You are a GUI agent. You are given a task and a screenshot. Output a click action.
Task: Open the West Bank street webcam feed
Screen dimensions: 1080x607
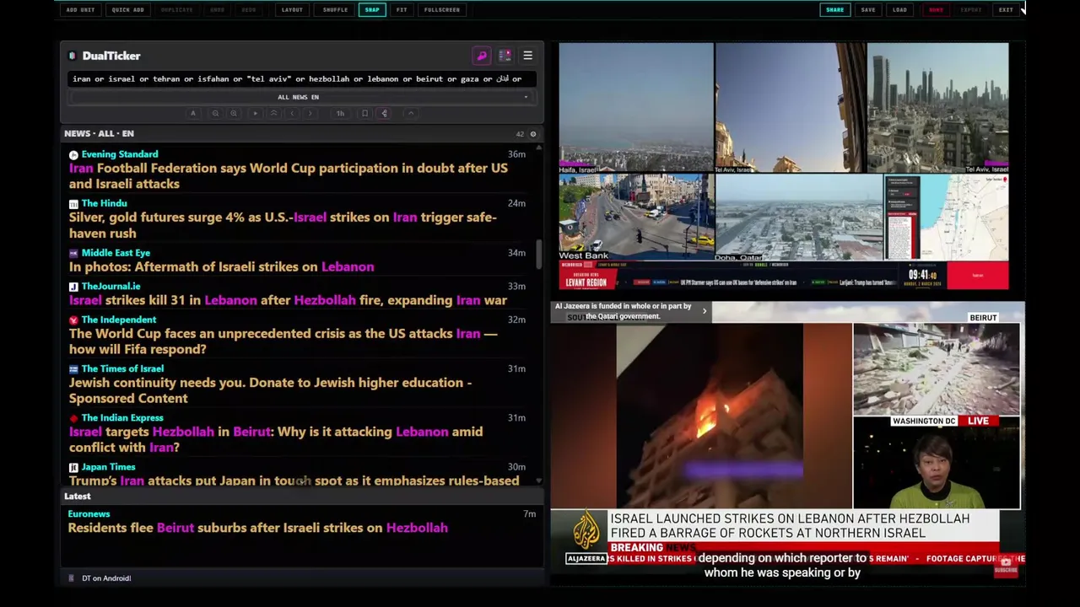(x=636, y=218)
